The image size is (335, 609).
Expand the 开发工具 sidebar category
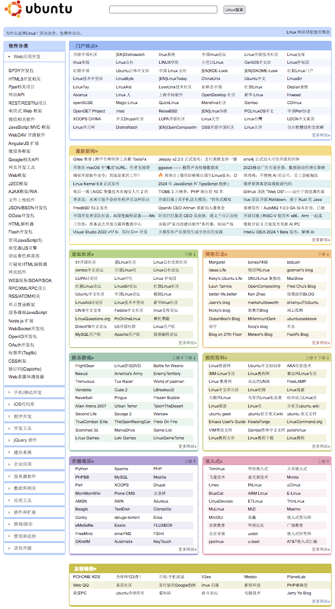(x=34, y=428)
